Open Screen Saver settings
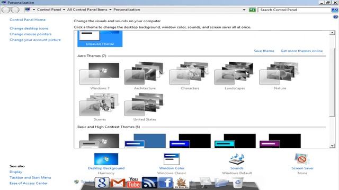Screen dimensions: 339x190 pyautogui.click(x=302, y=161)
